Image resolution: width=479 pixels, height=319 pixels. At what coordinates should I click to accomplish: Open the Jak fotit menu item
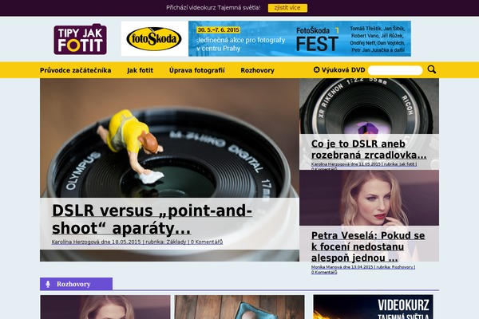point(141,70)
